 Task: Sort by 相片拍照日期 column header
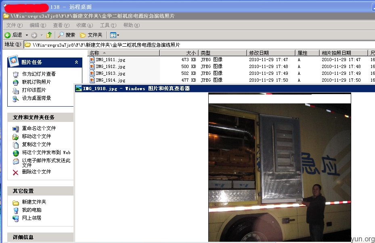[344, 53]
